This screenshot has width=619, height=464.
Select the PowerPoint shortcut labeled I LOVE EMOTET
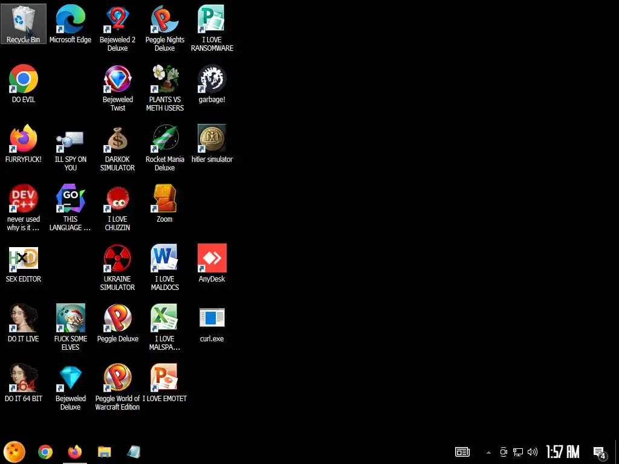[x=164, y=382]
